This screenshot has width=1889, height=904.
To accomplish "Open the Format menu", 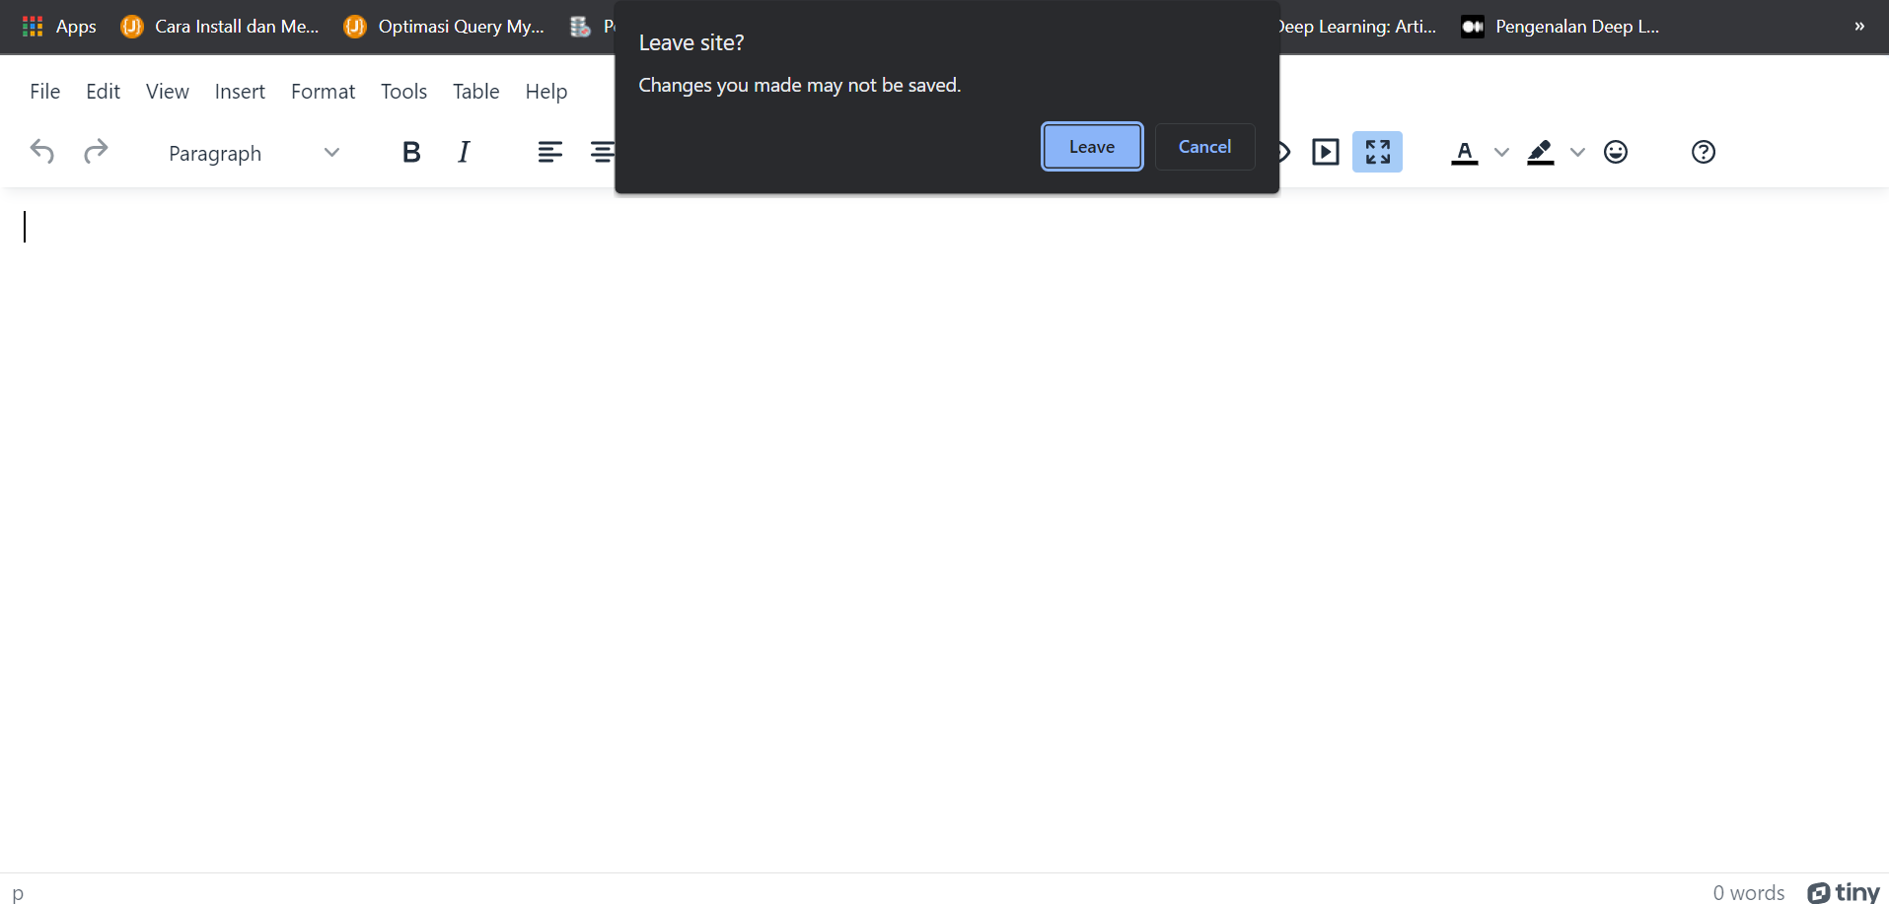I will [323, 92].
